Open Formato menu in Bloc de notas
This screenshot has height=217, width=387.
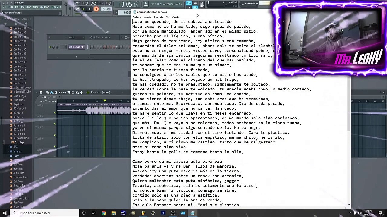[159, 17]
